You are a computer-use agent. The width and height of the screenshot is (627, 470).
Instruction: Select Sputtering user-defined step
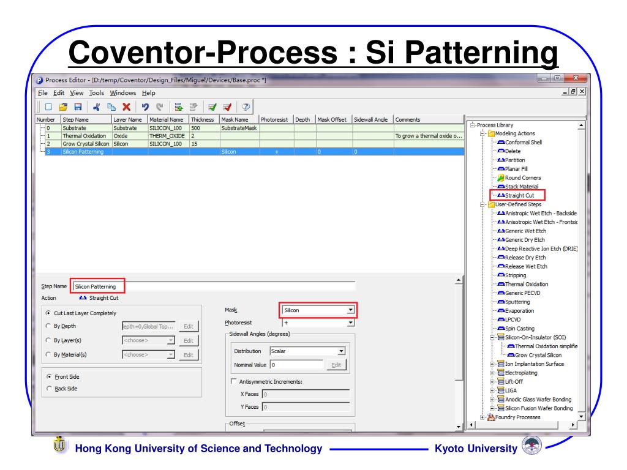tap(517, 302)
